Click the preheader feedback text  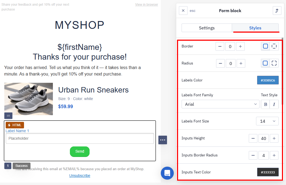tap(35, 7)
